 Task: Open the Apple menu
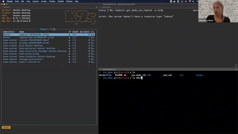point(3,1)
